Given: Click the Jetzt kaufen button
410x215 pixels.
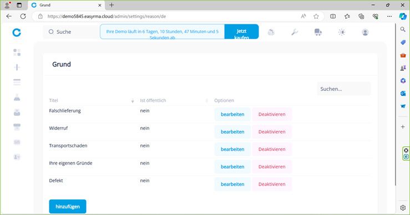Looking at the screenshot, I should pyautogui.click(x=241, y=32).
